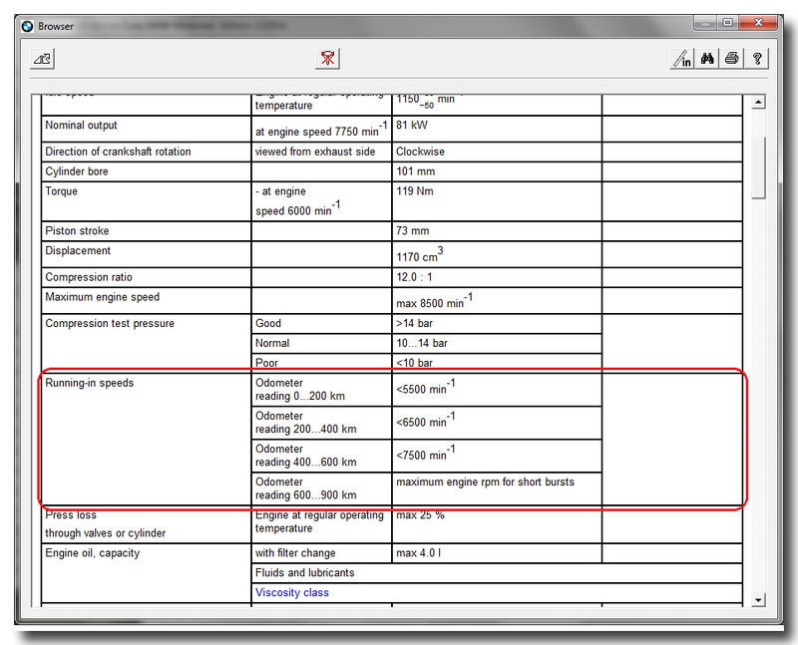Maximize the Browser window
The width and height of the screenshot is (798, 645).
point(727,23)
